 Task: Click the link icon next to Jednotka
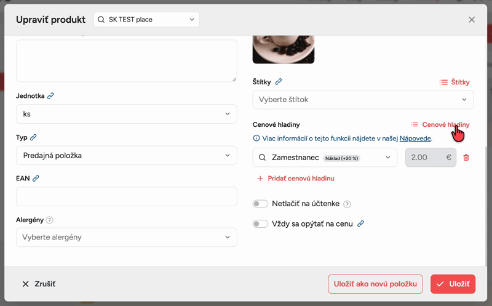(50, 96)
